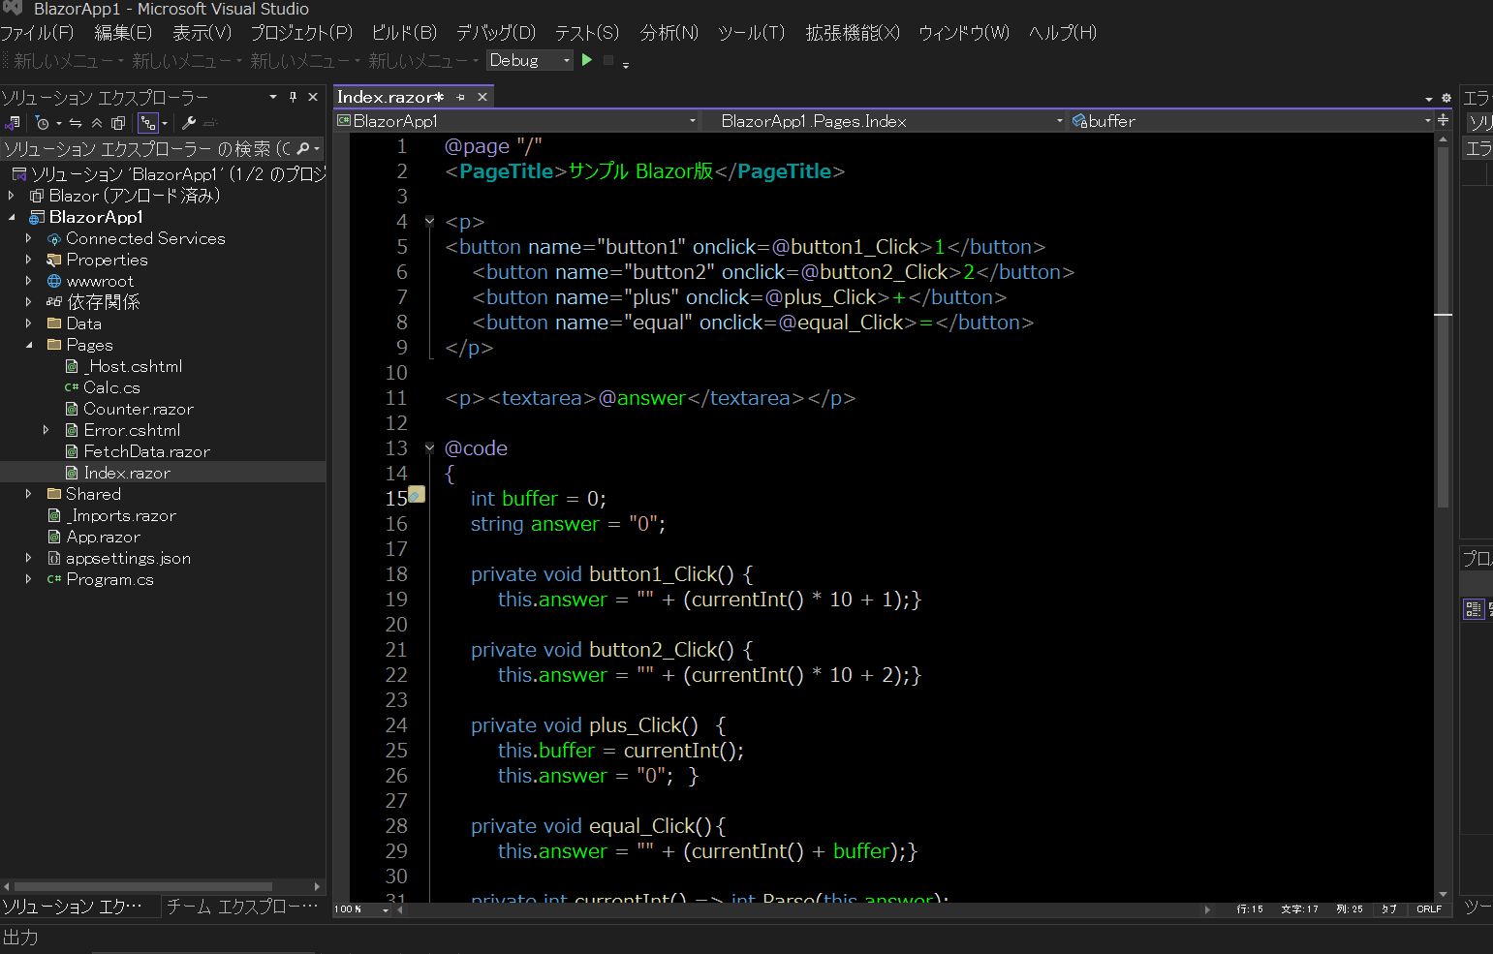This screenshot has width=1493, height=954.
Task: Open the 拡張機能(X) menu
Action: click(x=853, y=33)
